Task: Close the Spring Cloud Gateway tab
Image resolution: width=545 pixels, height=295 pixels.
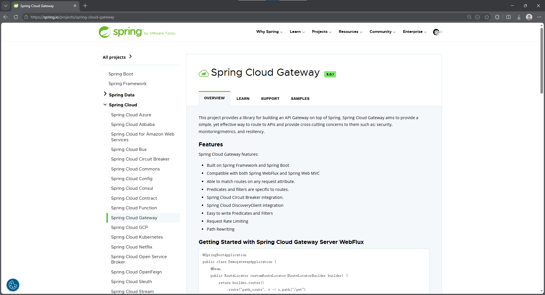Action: pos(75,6)
